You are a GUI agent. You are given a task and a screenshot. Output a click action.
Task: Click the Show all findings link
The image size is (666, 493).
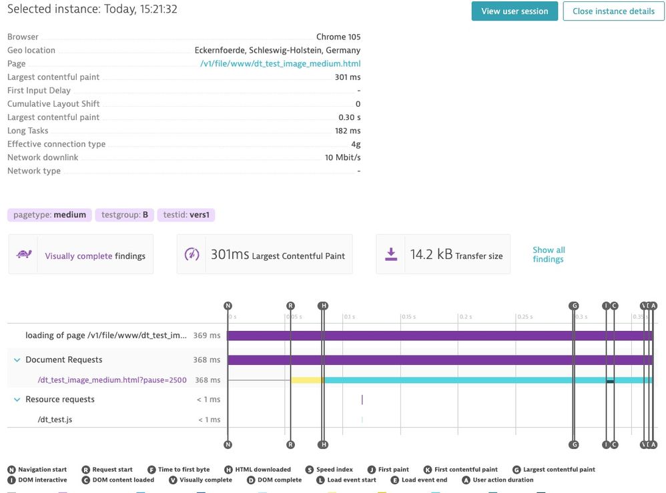coord(549,254)
